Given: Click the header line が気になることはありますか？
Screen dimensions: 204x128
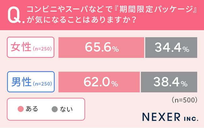Looking at the screenshot, I should 82,21.
